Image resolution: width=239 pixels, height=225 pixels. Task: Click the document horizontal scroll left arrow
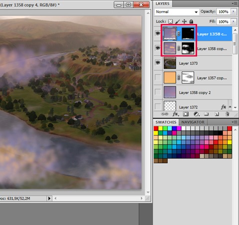[55, 198]
